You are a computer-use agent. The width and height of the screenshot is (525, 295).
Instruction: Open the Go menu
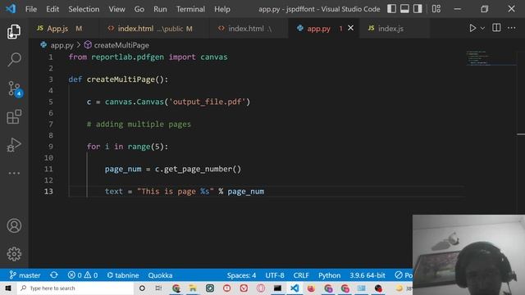click(139, 9)
